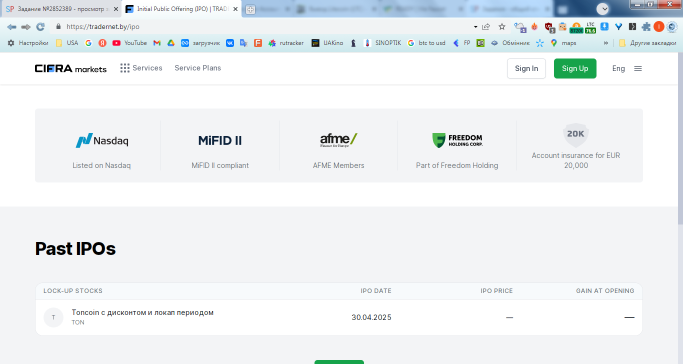The width and height of the screenshot is (683, 364).
Task: Click the 30.04.2025 date cell
Action: (371, 317)
